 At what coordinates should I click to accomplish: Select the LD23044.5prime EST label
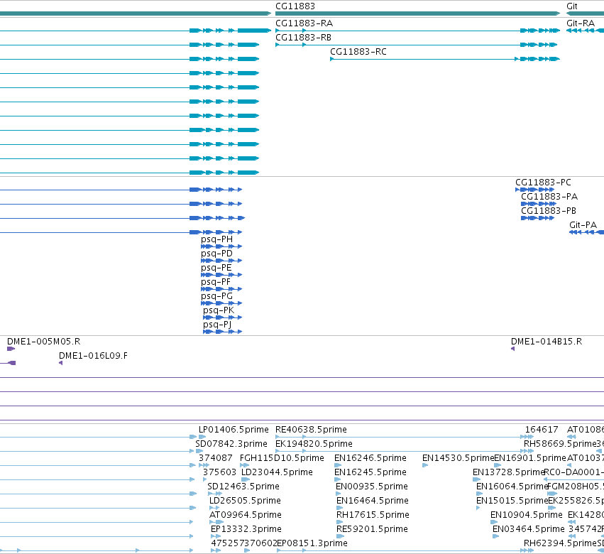[277, 472]
